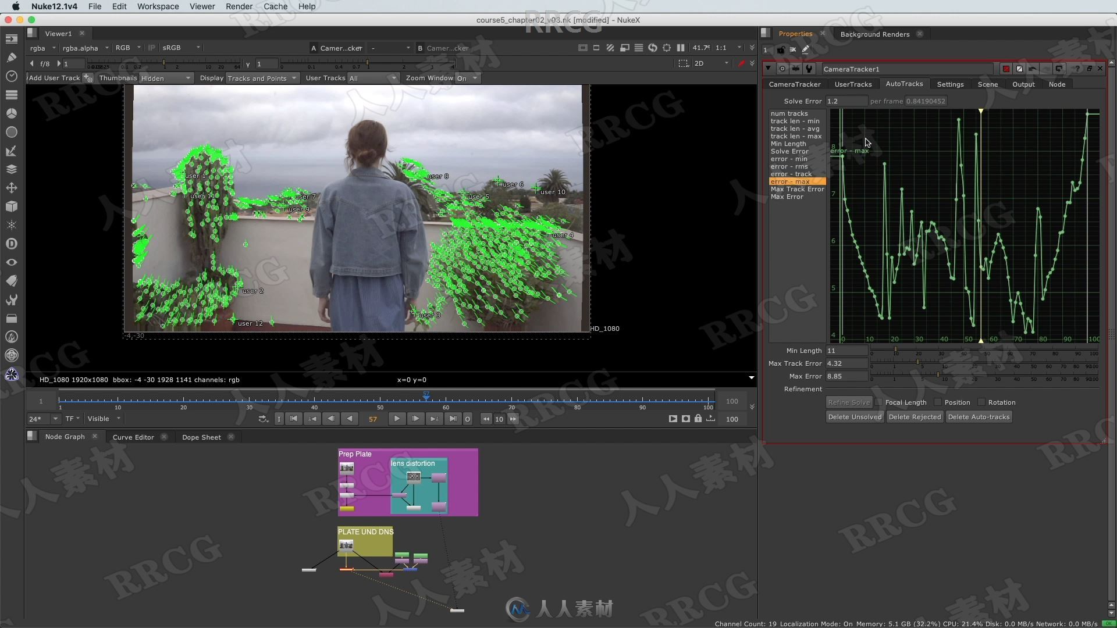Jump to the last frame

pyautogui.click(x=453, y=419)
